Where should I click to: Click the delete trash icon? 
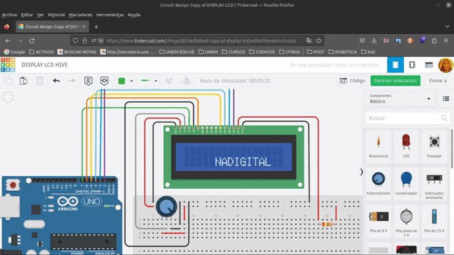point(39,81)
